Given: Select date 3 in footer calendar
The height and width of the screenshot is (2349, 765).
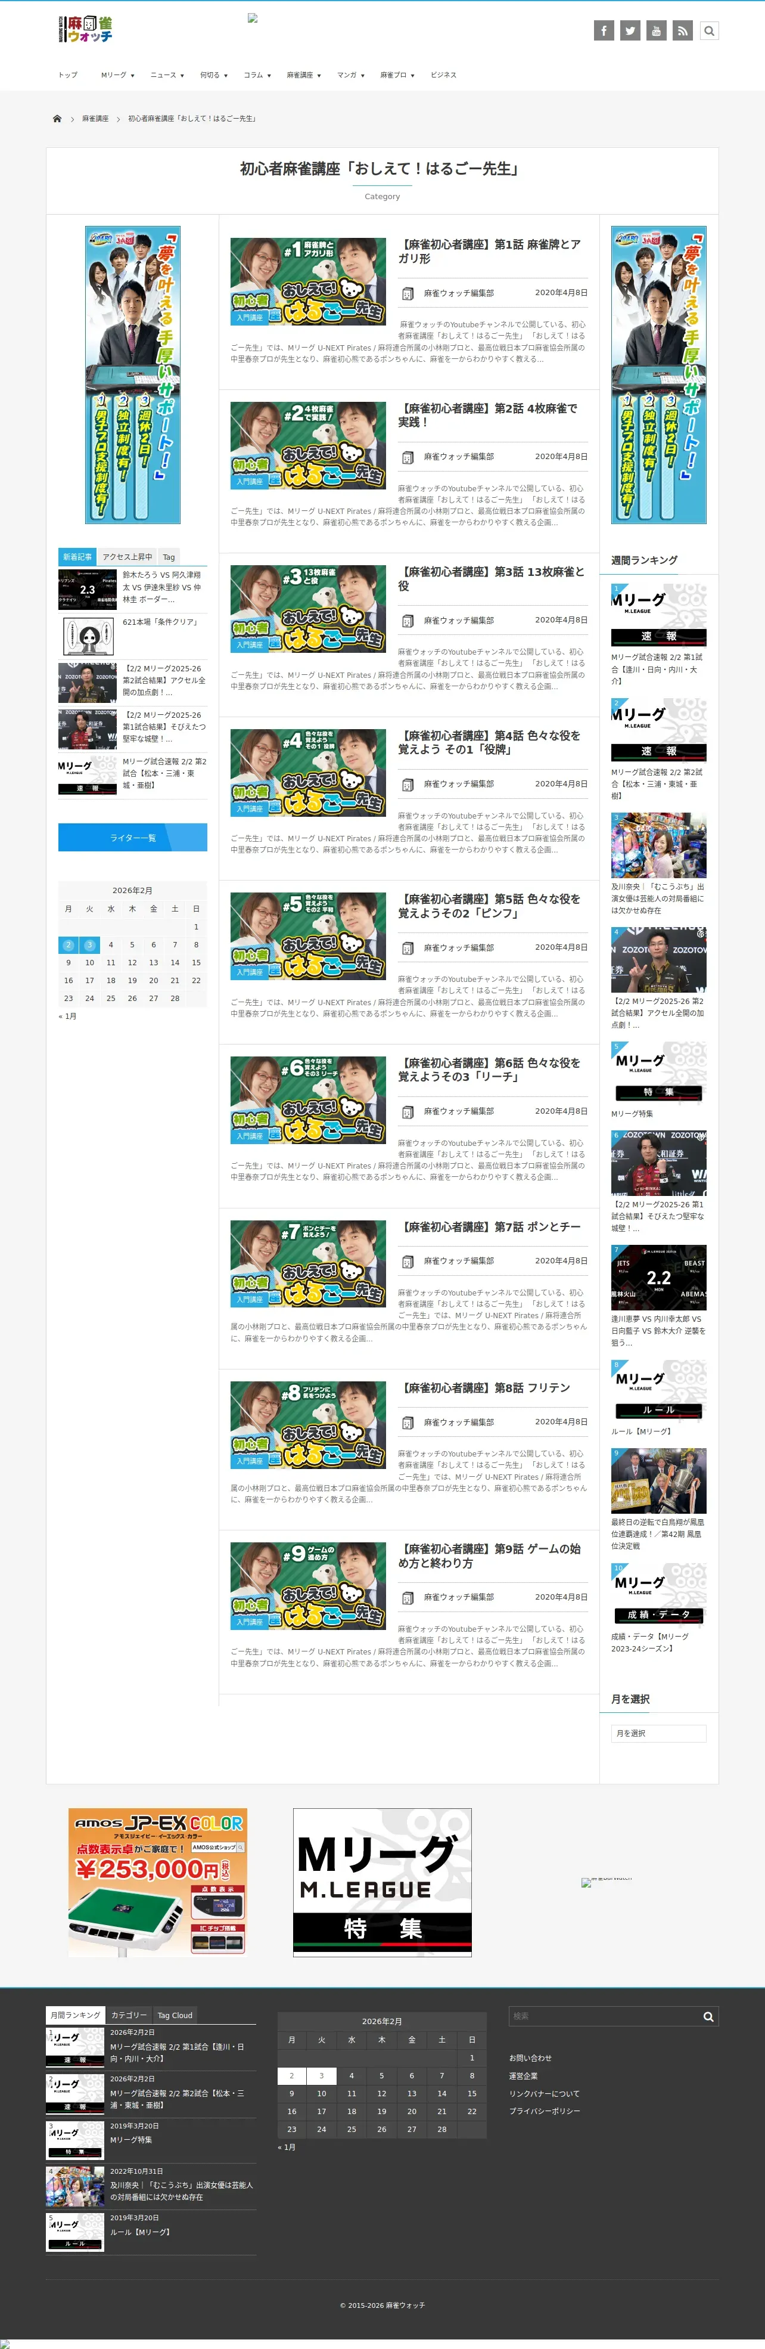Looking at the screenshot, I should point(321,2075).
